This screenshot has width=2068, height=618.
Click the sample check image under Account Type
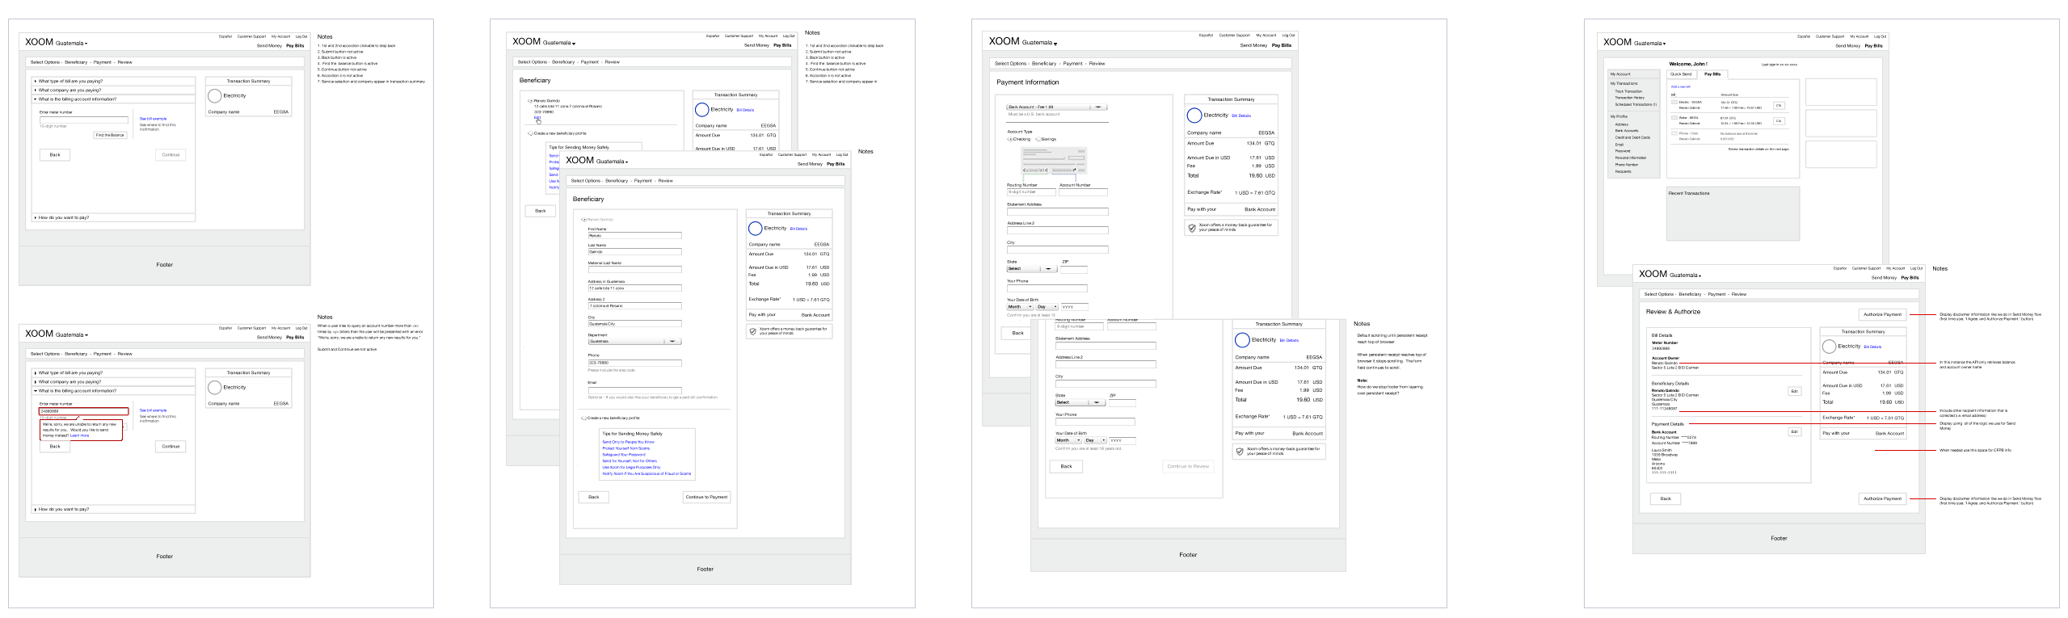1054,161
